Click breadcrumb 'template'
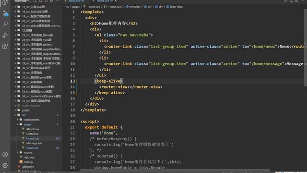Screen dimensions: 307x173 click(135, 7)
